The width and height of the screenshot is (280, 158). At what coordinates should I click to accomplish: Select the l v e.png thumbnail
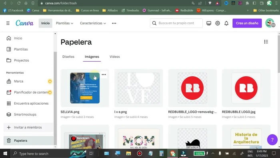coord(138,88)
